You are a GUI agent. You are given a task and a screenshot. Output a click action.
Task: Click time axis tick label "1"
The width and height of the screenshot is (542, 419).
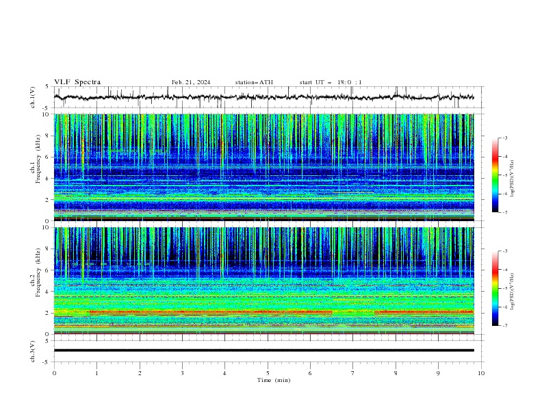pos(97,373)
